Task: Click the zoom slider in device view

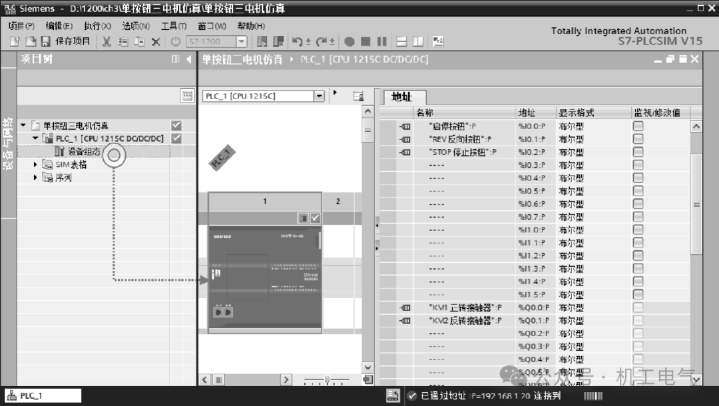Action: coord(326,380)
